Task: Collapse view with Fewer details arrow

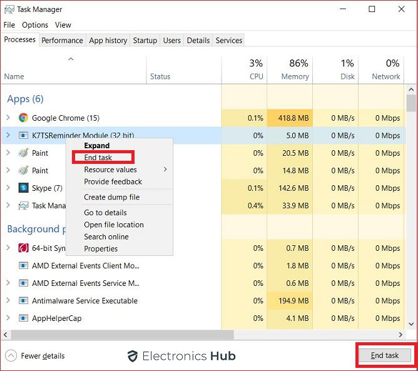Action: tap(11, 356)
